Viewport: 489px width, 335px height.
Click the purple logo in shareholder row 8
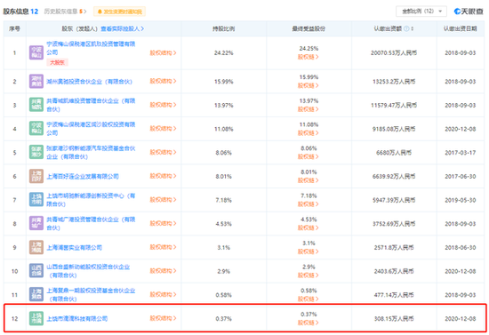point(36,223)
